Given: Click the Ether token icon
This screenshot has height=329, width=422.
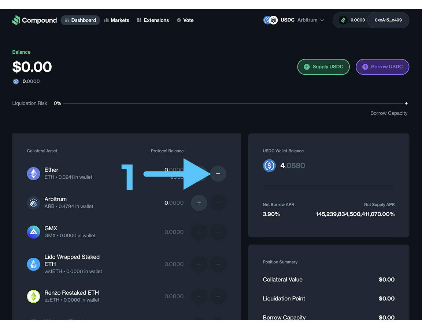Looking at the screenshot, I should pos(34,174).
